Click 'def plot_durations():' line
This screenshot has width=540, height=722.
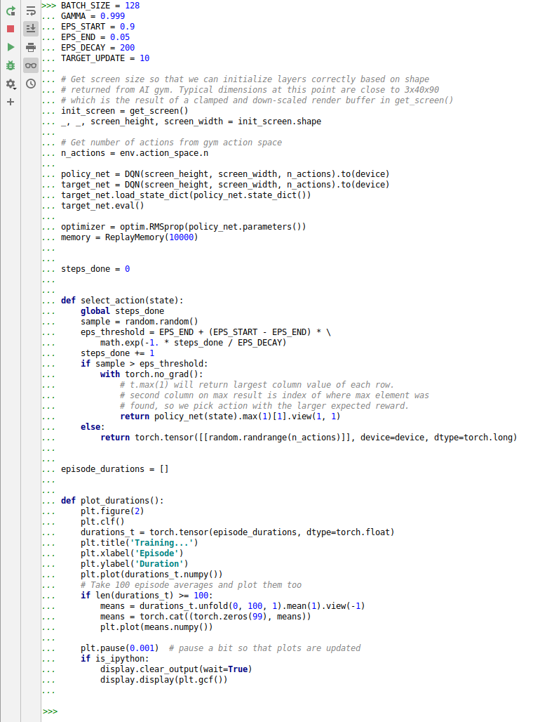112,501
